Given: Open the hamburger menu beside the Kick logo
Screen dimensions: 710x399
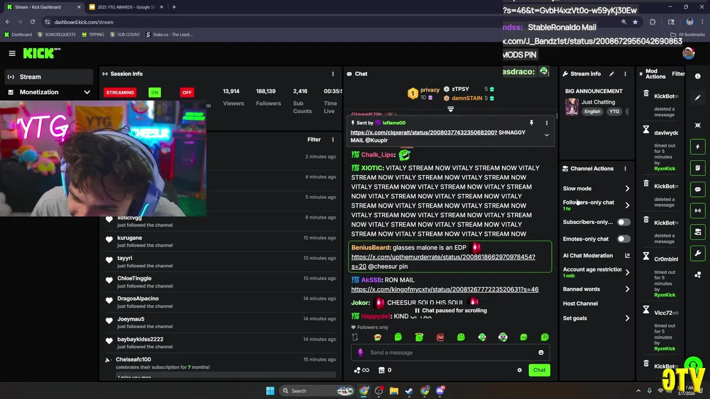Looking at the screenshot, I should tap(12, 53).
